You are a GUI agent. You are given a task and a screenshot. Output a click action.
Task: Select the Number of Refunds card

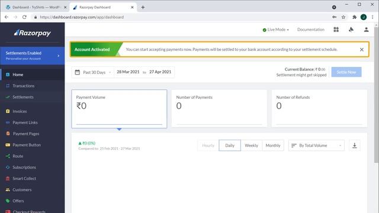point(319,108)
